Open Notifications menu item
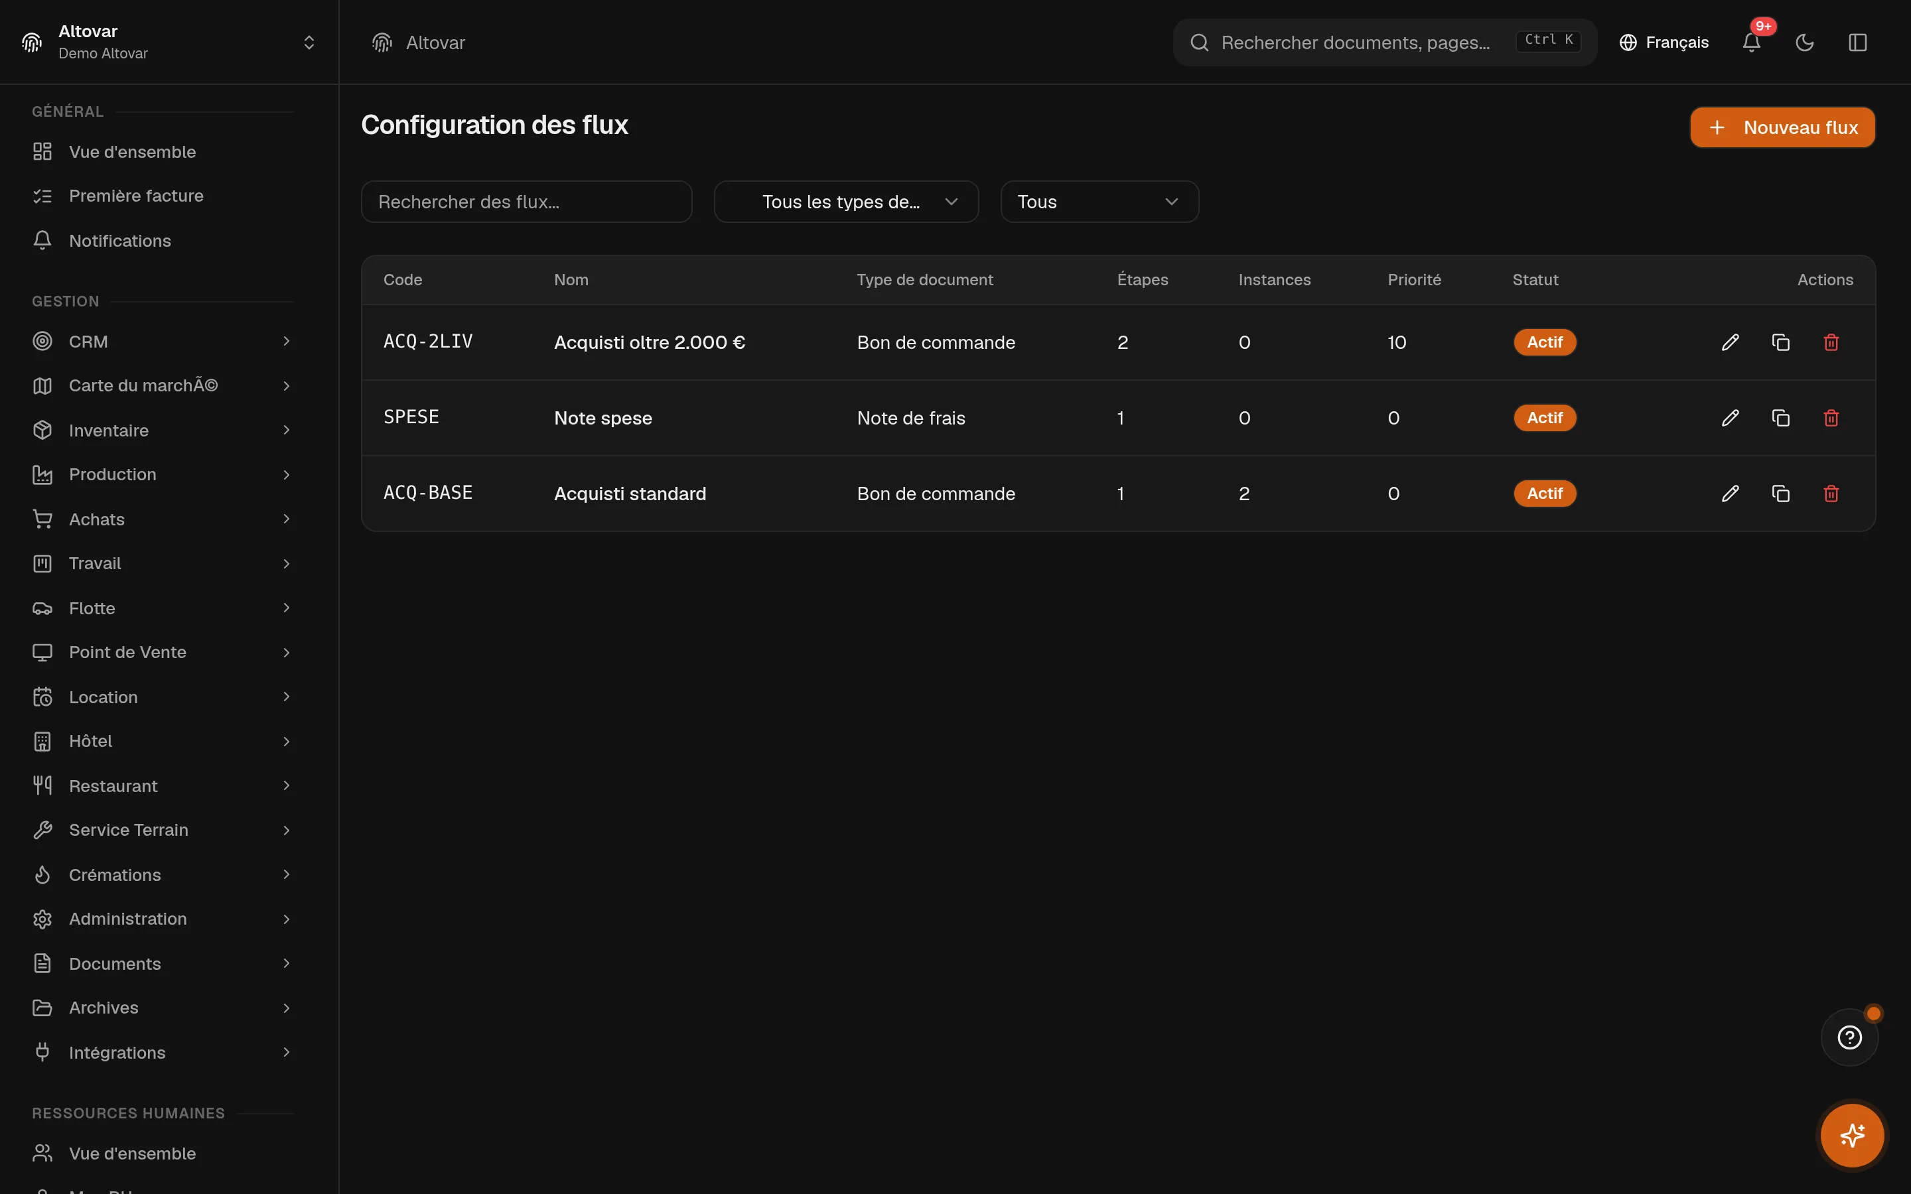The width and height of the screenshot is (1911, 1194). pos(163,241)
